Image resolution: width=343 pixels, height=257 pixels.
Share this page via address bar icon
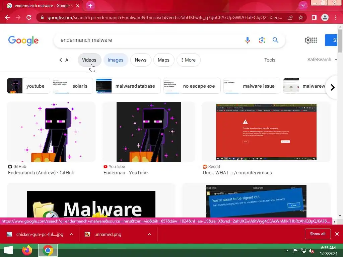290,17
